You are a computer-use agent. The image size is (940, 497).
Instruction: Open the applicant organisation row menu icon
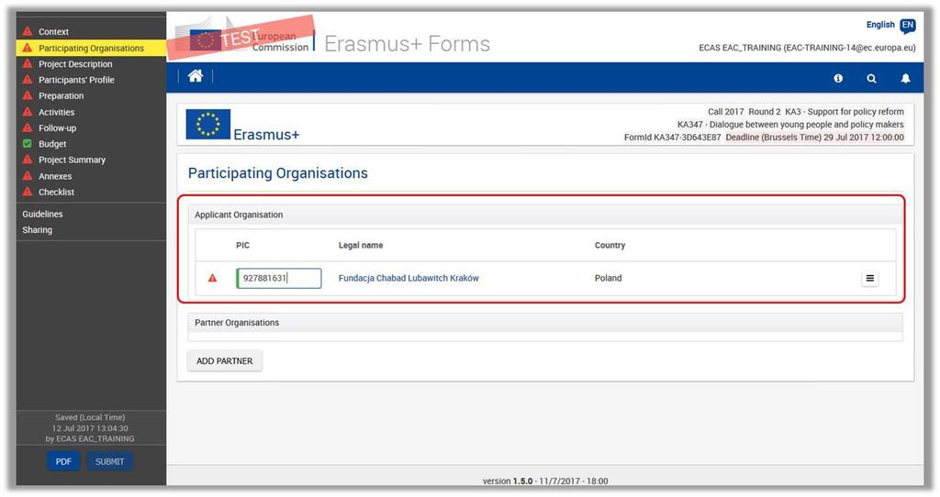click(870, 278)
